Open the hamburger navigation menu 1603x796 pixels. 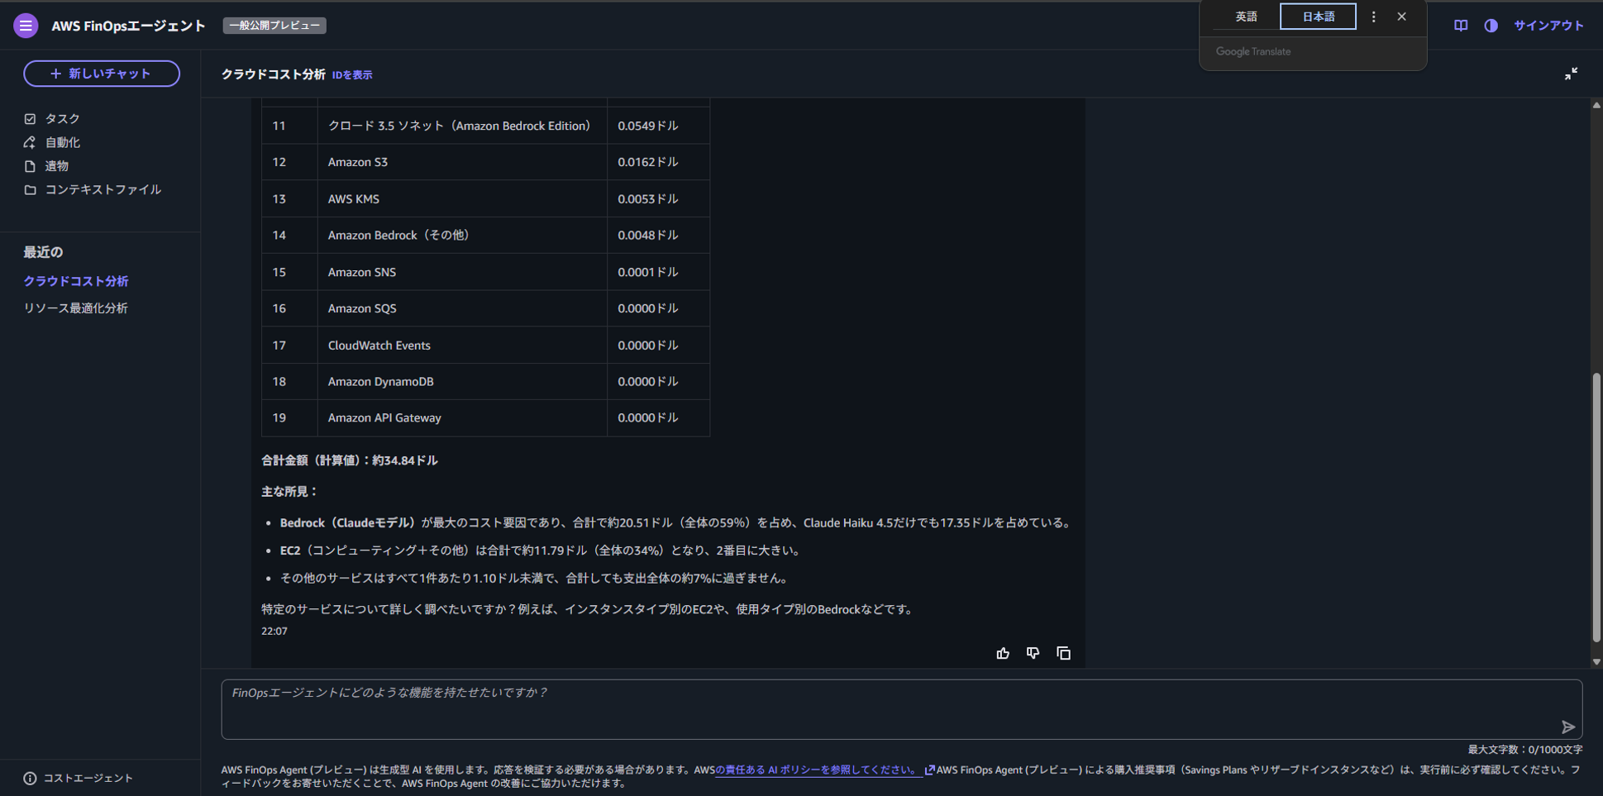[26, 26]
